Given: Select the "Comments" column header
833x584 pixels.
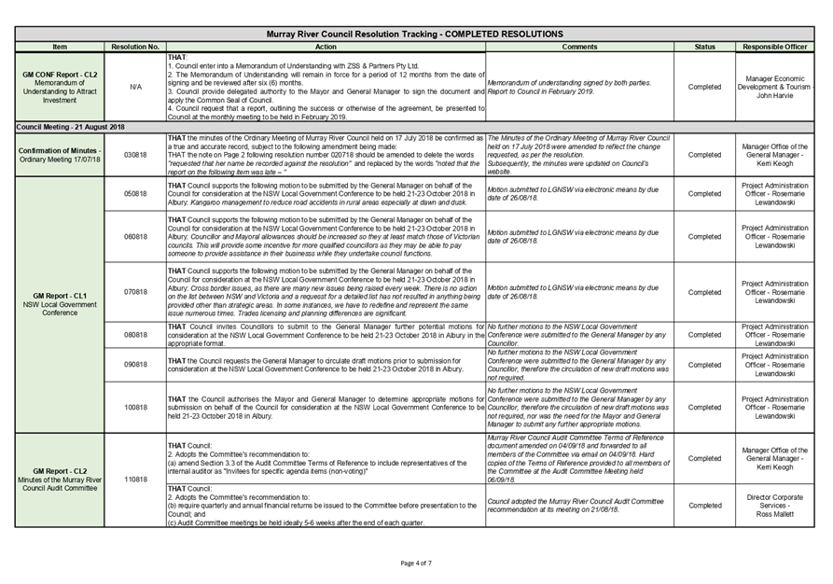Looking at the screenshot, I should click(x=578, y=47).
